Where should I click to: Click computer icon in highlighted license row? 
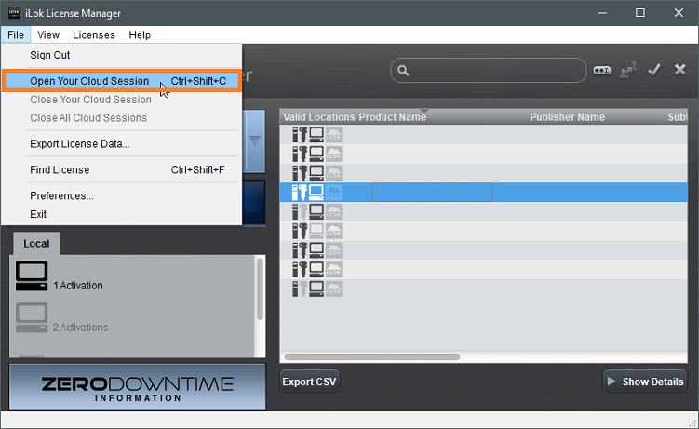[316, 192]
